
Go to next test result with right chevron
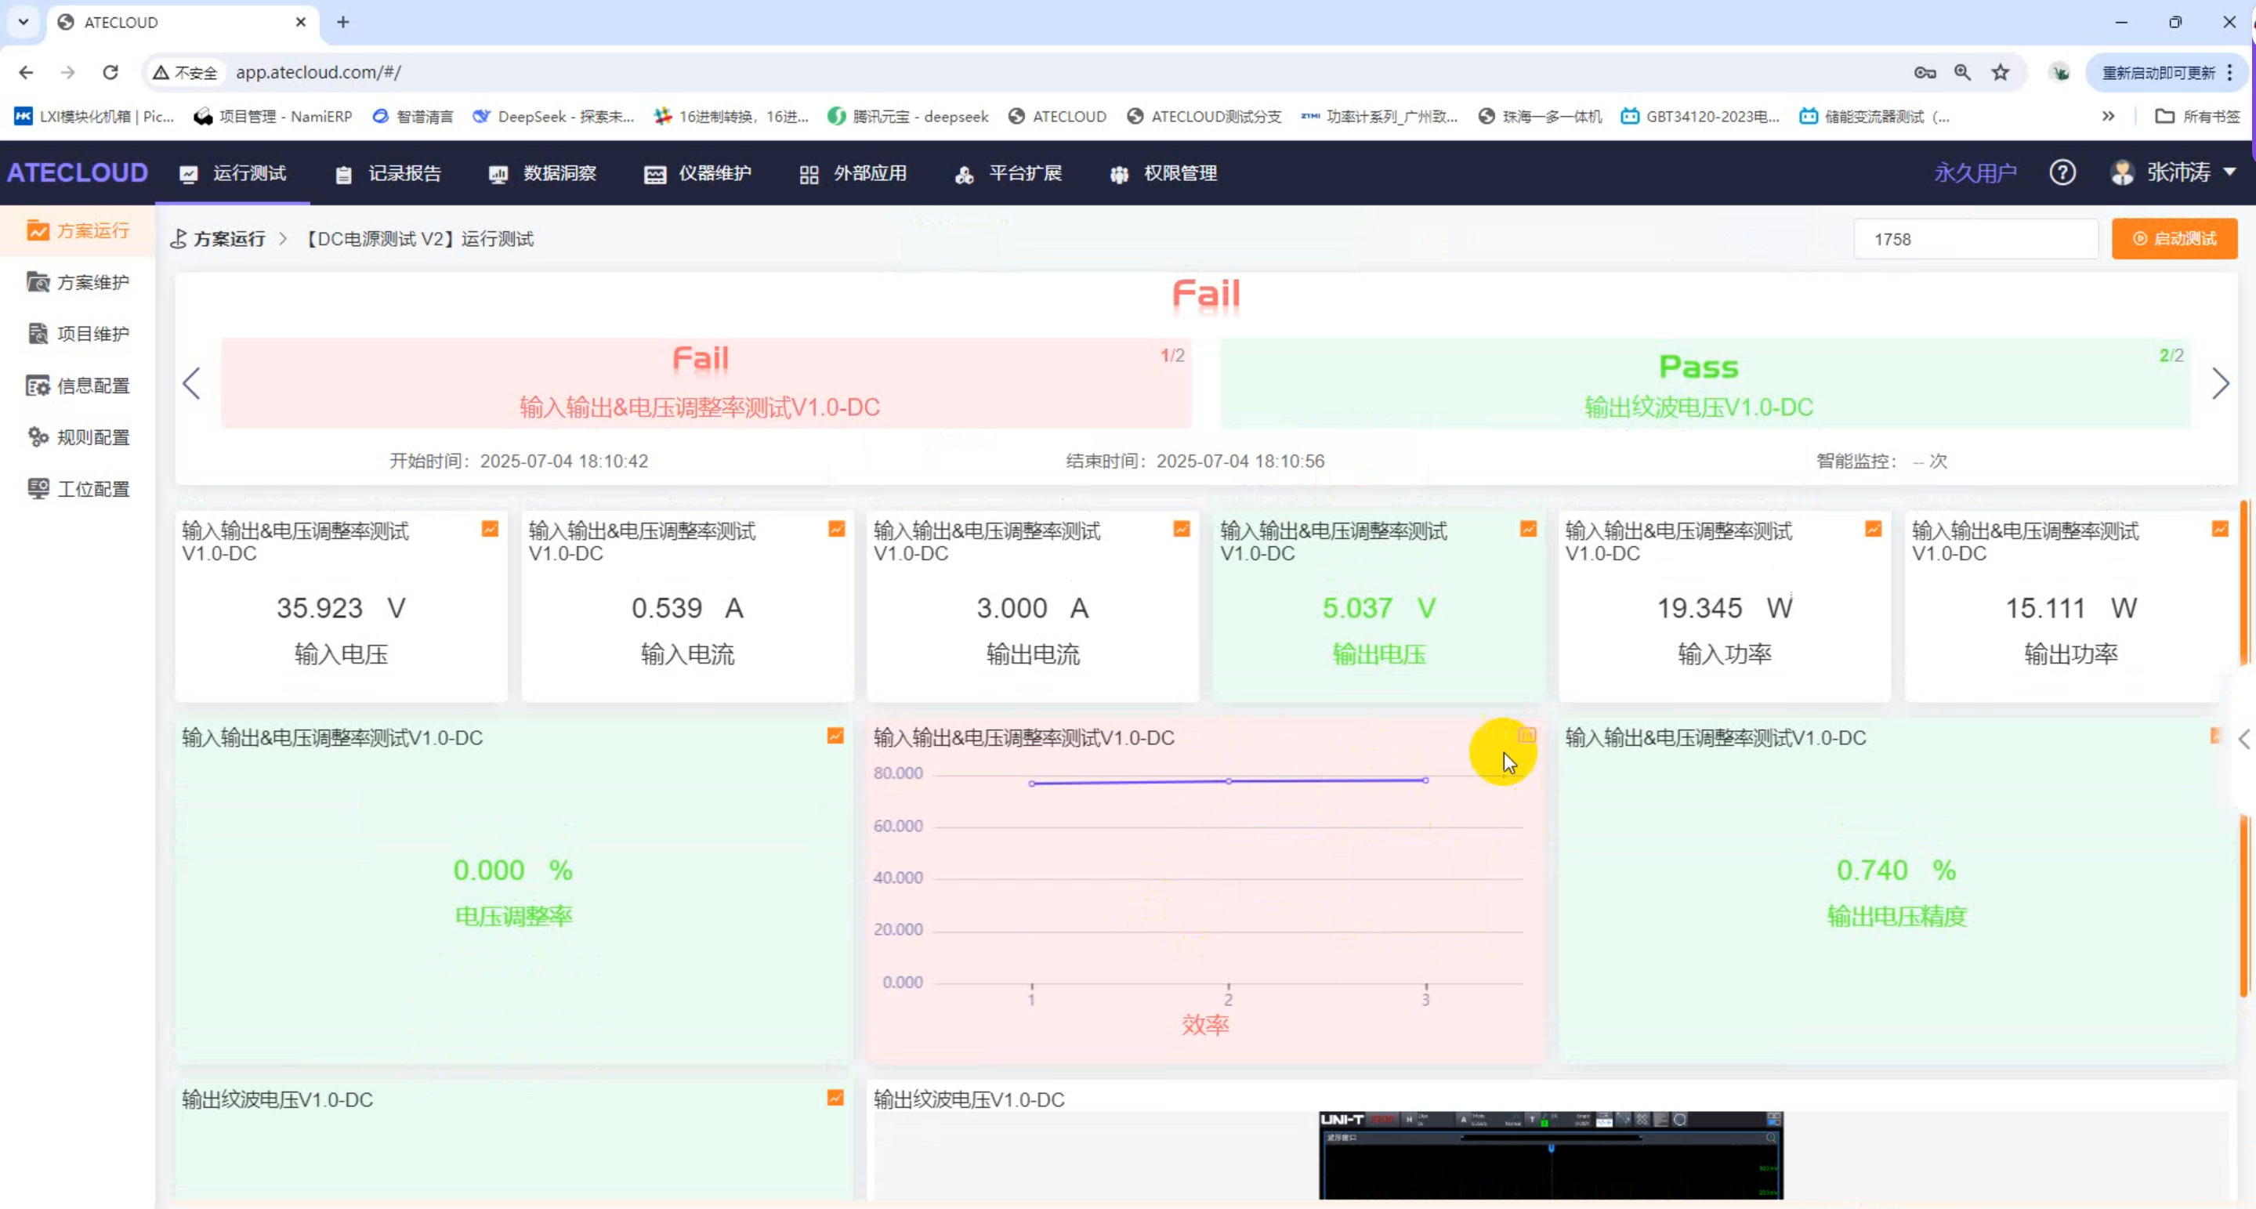(2219, 383)
